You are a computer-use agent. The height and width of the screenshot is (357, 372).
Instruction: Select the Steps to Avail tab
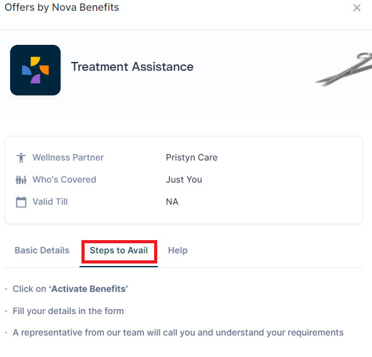119,250
